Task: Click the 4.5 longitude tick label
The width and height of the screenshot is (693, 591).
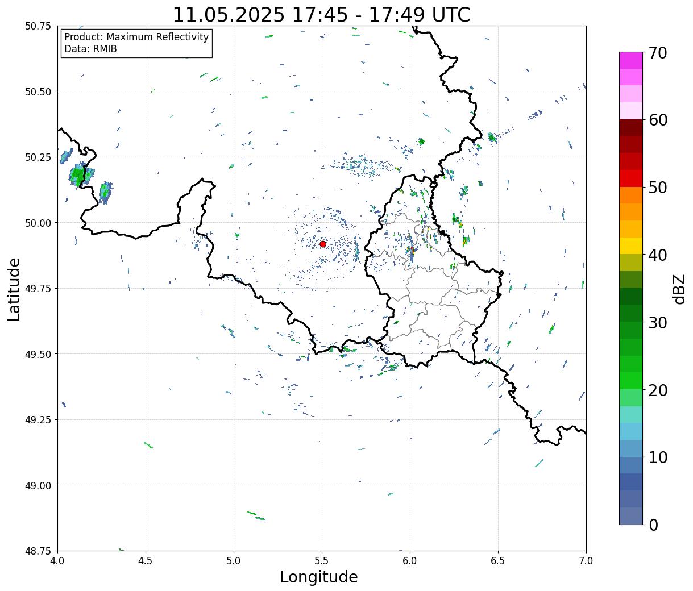Action: [146, 561]
